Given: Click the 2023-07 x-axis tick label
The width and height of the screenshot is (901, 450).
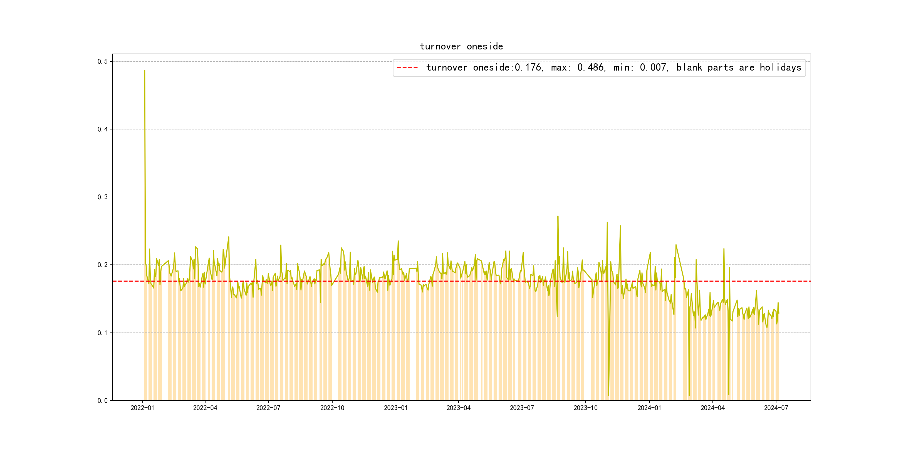Looking at the screenshot, I should pos(521,408).
